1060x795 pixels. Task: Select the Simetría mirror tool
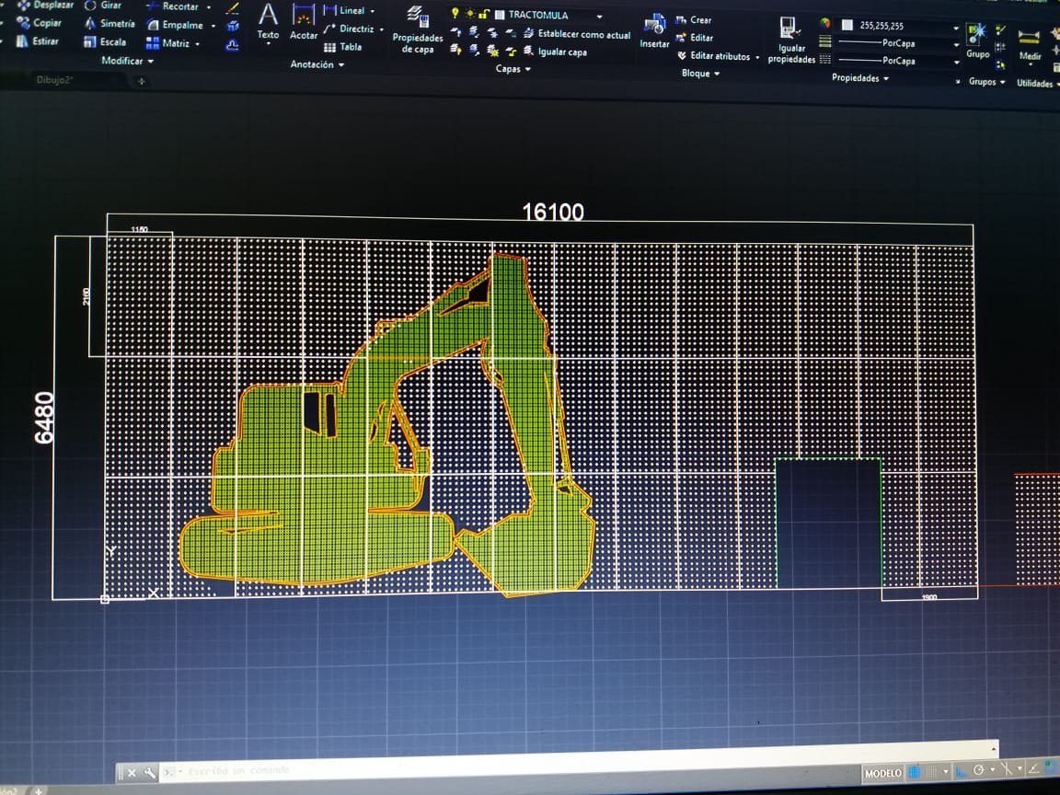[109, 24]
